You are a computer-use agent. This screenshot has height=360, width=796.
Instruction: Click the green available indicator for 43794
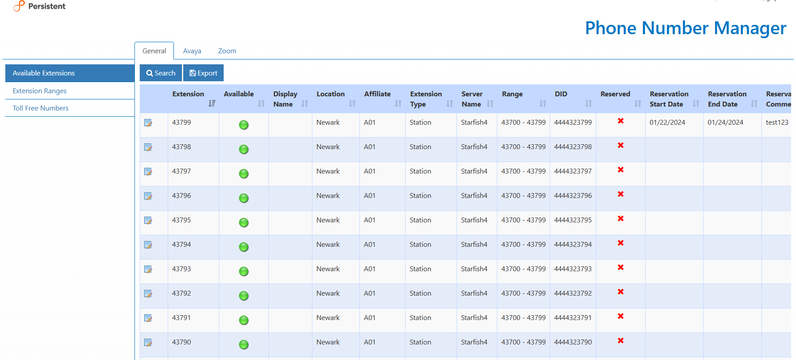tap(244, 247)
